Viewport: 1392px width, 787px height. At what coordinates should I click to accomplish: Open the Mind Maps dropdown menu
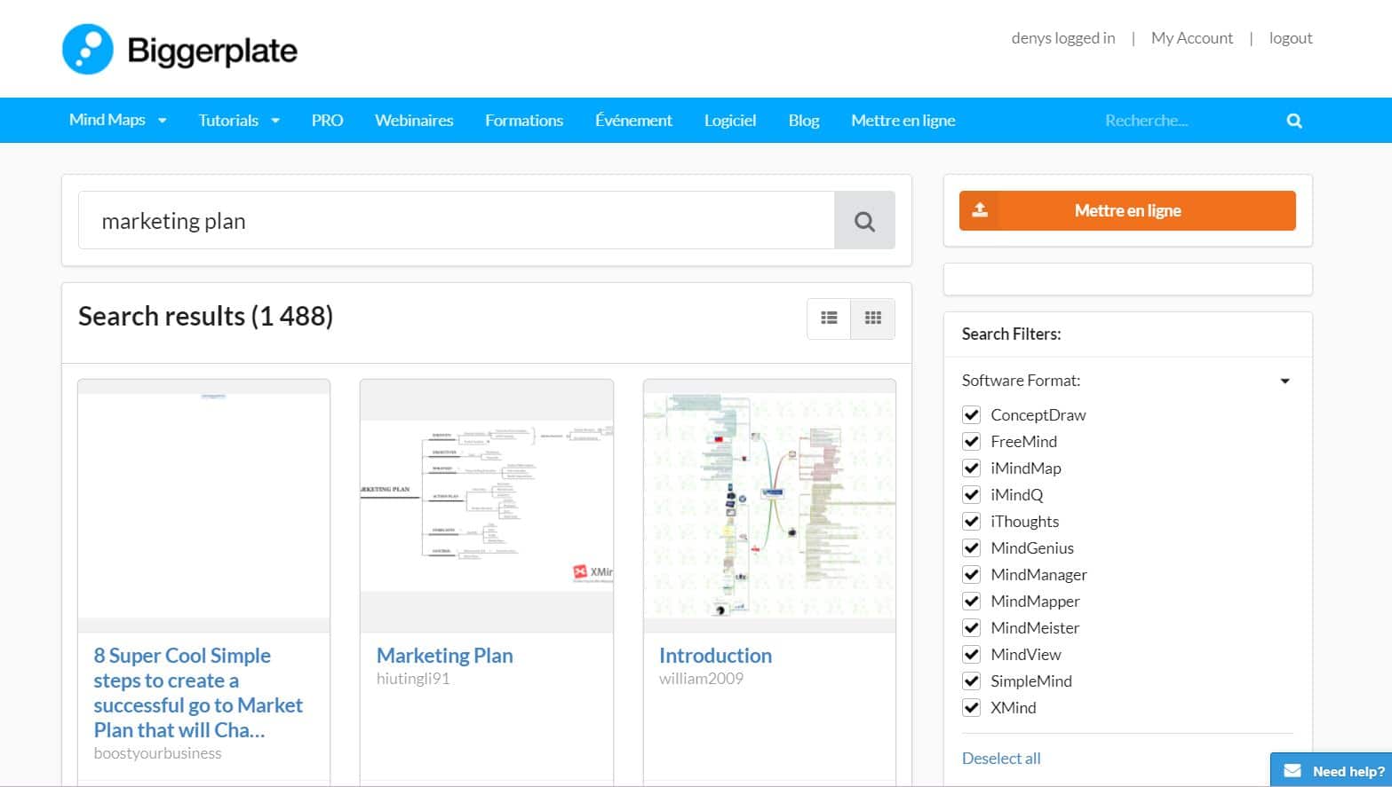[117, 120]
